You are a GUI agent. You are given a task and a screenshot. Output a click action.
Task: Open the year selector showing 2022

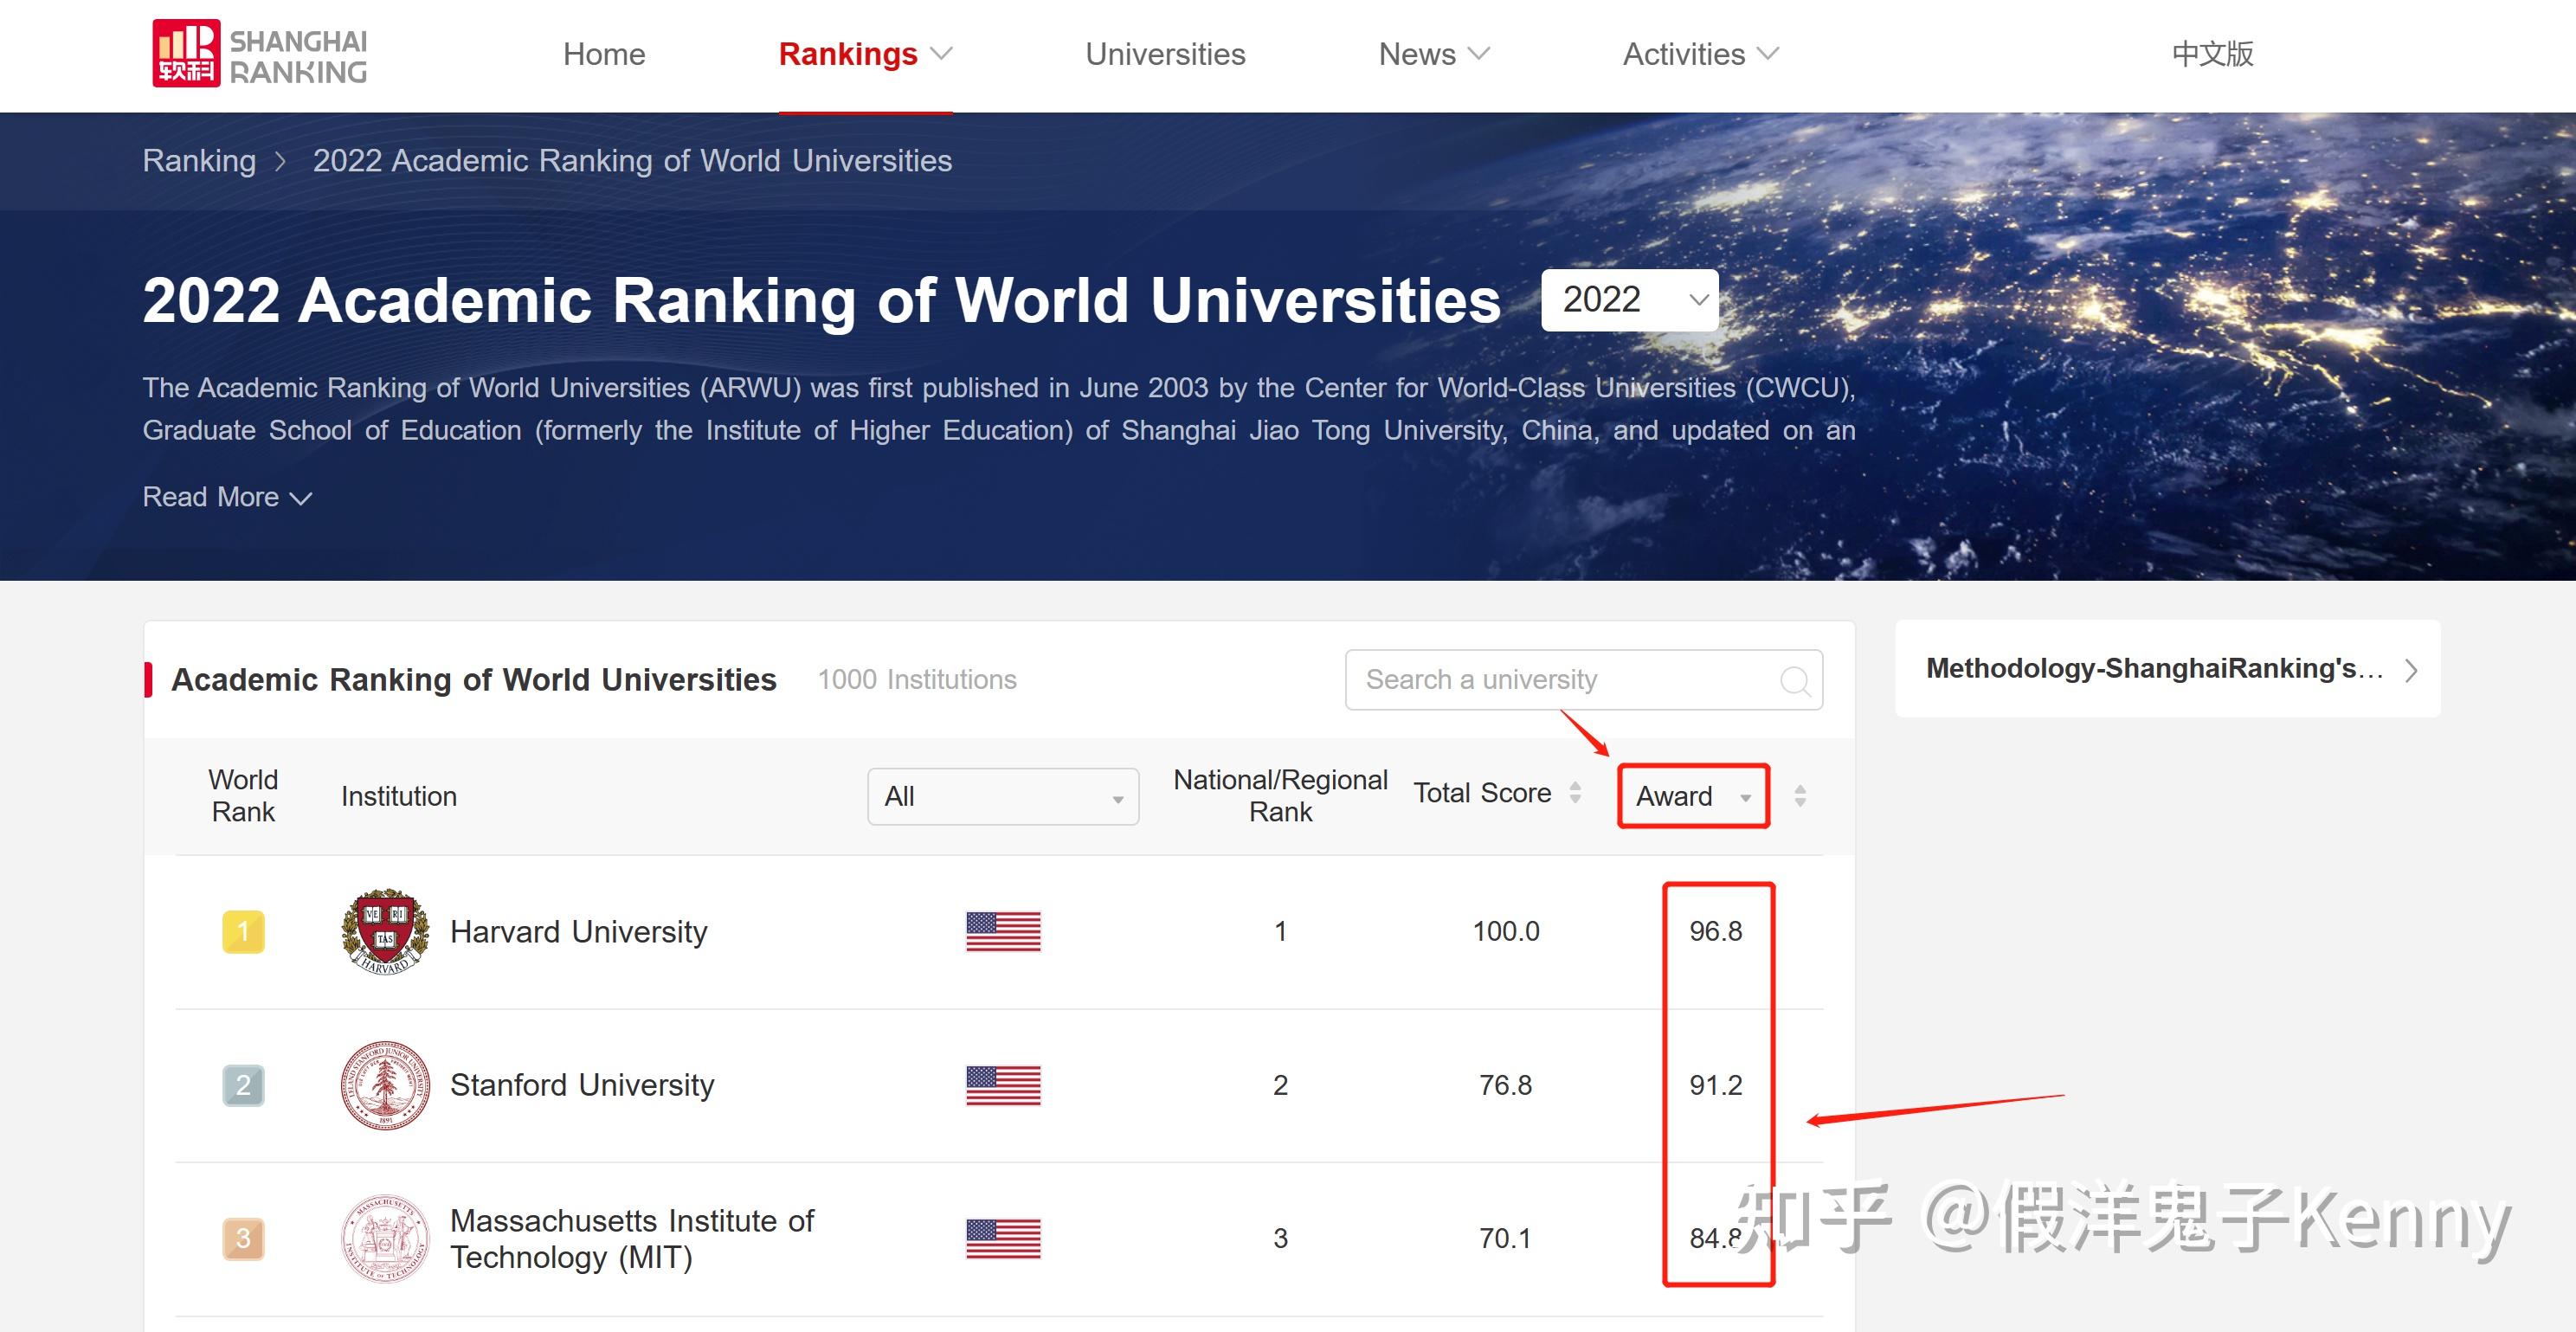pyautogui.click(x=1628, y=299)
